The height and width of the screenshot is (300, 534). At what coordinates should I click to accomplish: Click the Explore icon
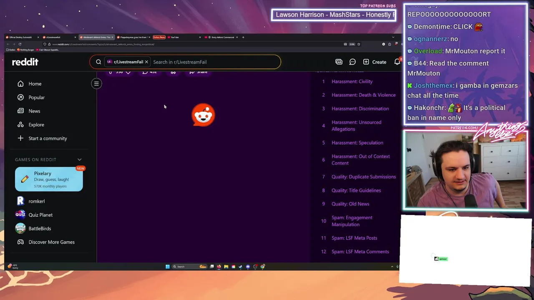pyautogui.click(x=20, y=125)
